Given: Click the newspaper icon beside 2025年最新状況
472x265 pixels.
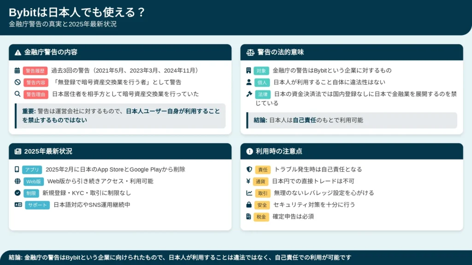Looking at the screenshot, I should pyautogui.click(x=18, y=151).
